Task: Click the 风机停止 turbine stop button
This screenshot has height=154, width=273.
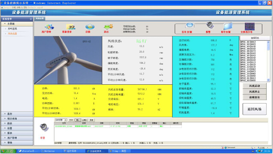Action: click(254, 92)
